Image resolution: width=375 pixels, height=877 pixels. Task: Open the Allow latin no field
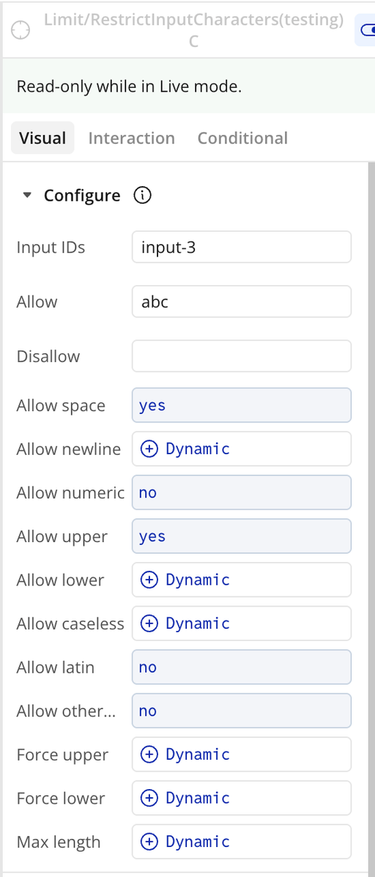(x=242, y=667)
